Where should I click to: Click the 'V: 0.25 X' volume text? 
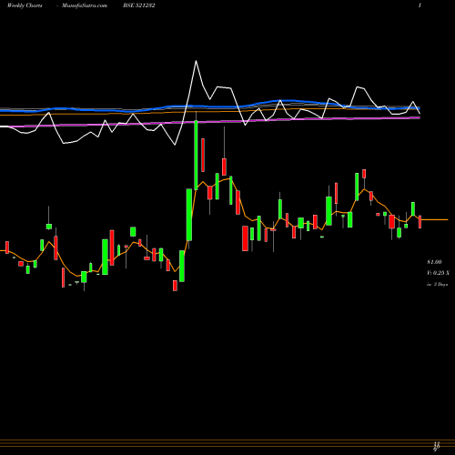pyautogui.click(x=438, y=273)
